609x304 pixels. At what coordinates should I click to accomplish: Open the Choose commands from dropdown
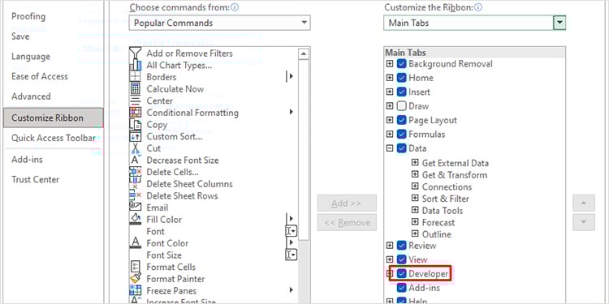219,23
